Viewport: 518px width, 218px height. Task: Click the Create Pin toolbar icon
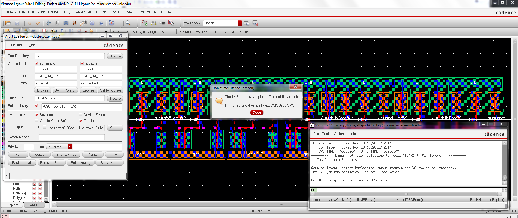(x=162, y=23)
